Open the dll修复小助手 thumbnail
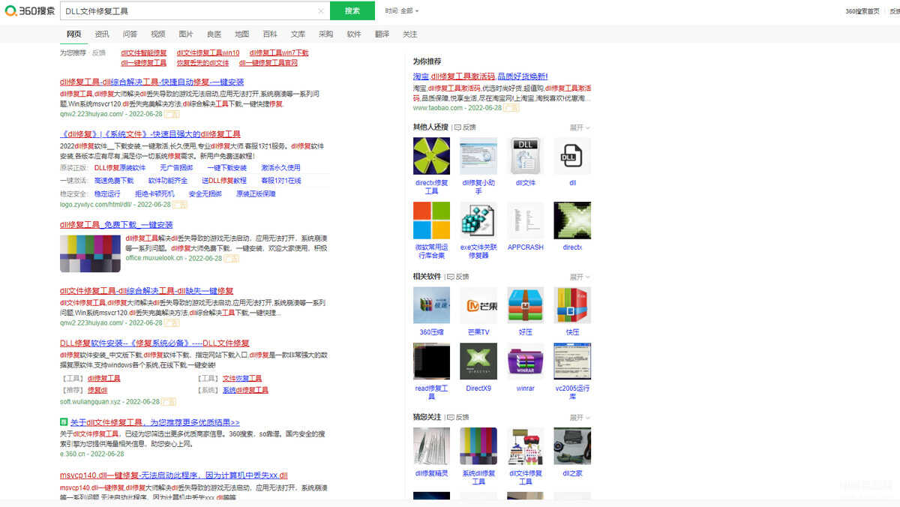Image resolution: width=900 pixels, height=507 pixels. coord(478,156)
